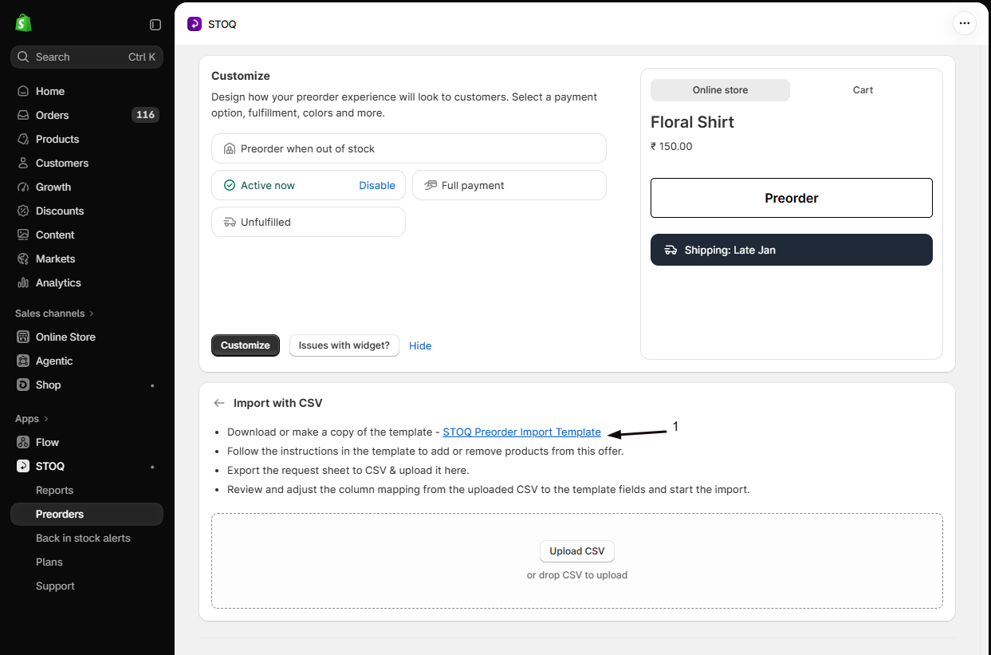The width and height of the screenshot is (991, 655).
Task: Click the Analytics bar chart icon
Action: point(23,282)
